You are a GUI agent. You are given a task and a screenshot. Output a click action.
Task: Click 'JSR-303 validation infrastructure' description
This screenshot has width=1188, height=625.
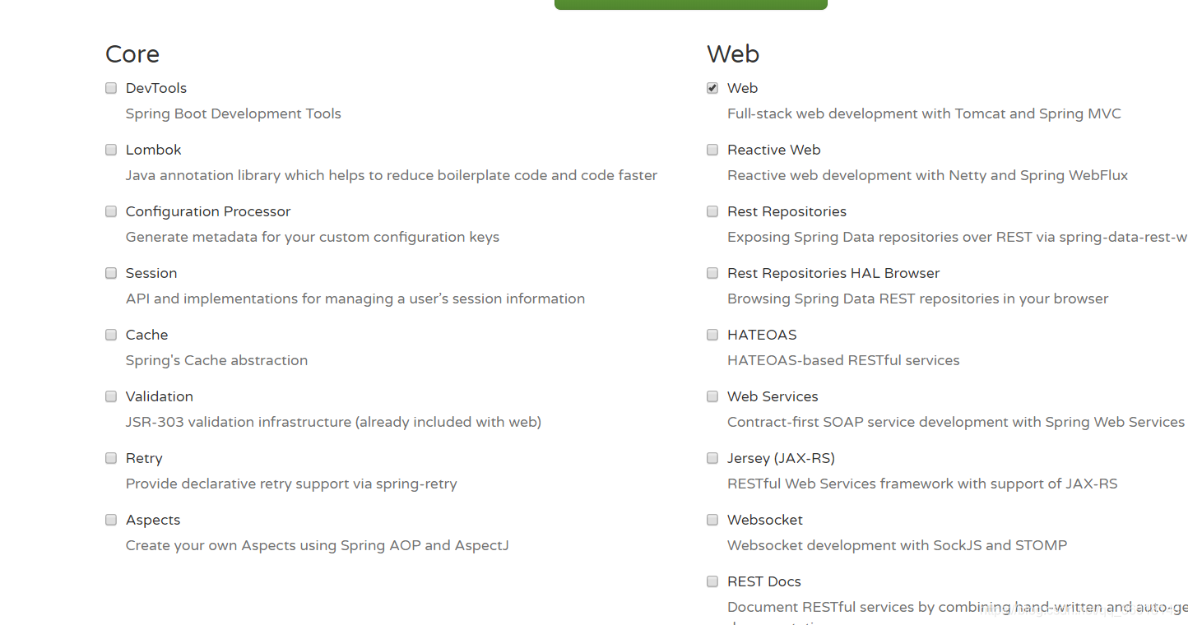(333, 422)
